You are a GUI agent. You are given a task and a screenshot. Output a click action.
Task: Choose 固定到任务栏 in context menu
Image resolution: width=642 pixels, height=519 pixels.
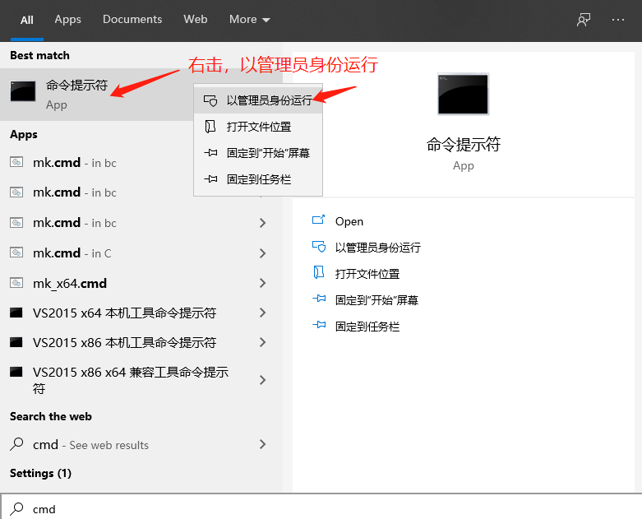258,179
